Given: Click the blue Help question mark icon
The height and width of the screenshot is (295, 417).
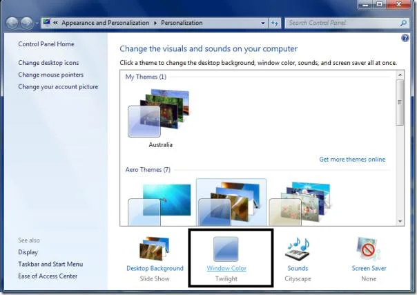Looking at the screenshot, I should tap(405, 38).
